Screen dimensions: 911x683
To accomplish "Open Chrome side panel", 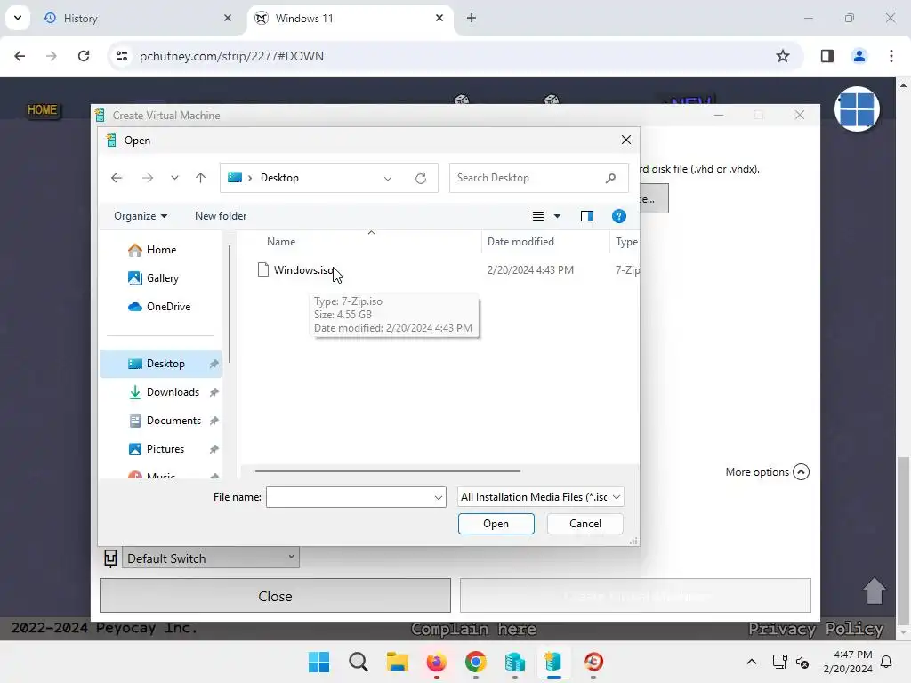I will 826,56.
